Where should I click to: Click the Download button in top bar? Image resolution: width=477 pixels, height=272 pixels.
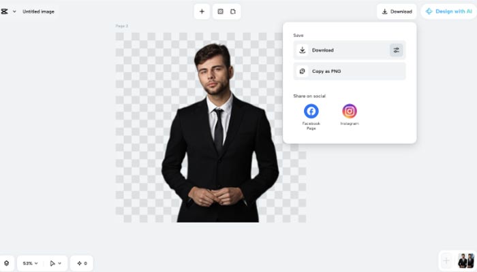pos(397,12)
